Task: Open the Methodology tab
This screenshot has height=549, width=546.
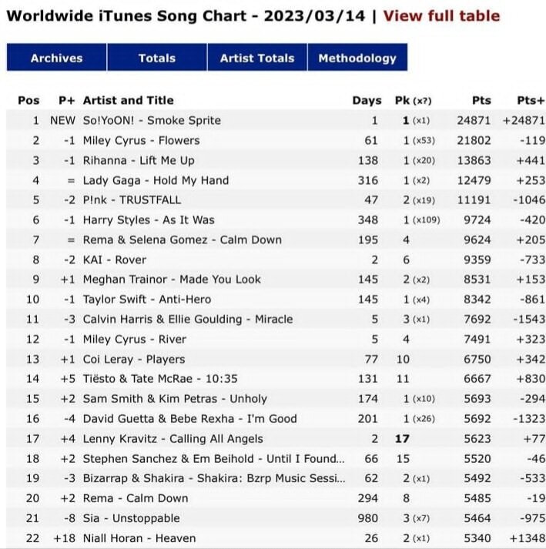Action: 357,58
